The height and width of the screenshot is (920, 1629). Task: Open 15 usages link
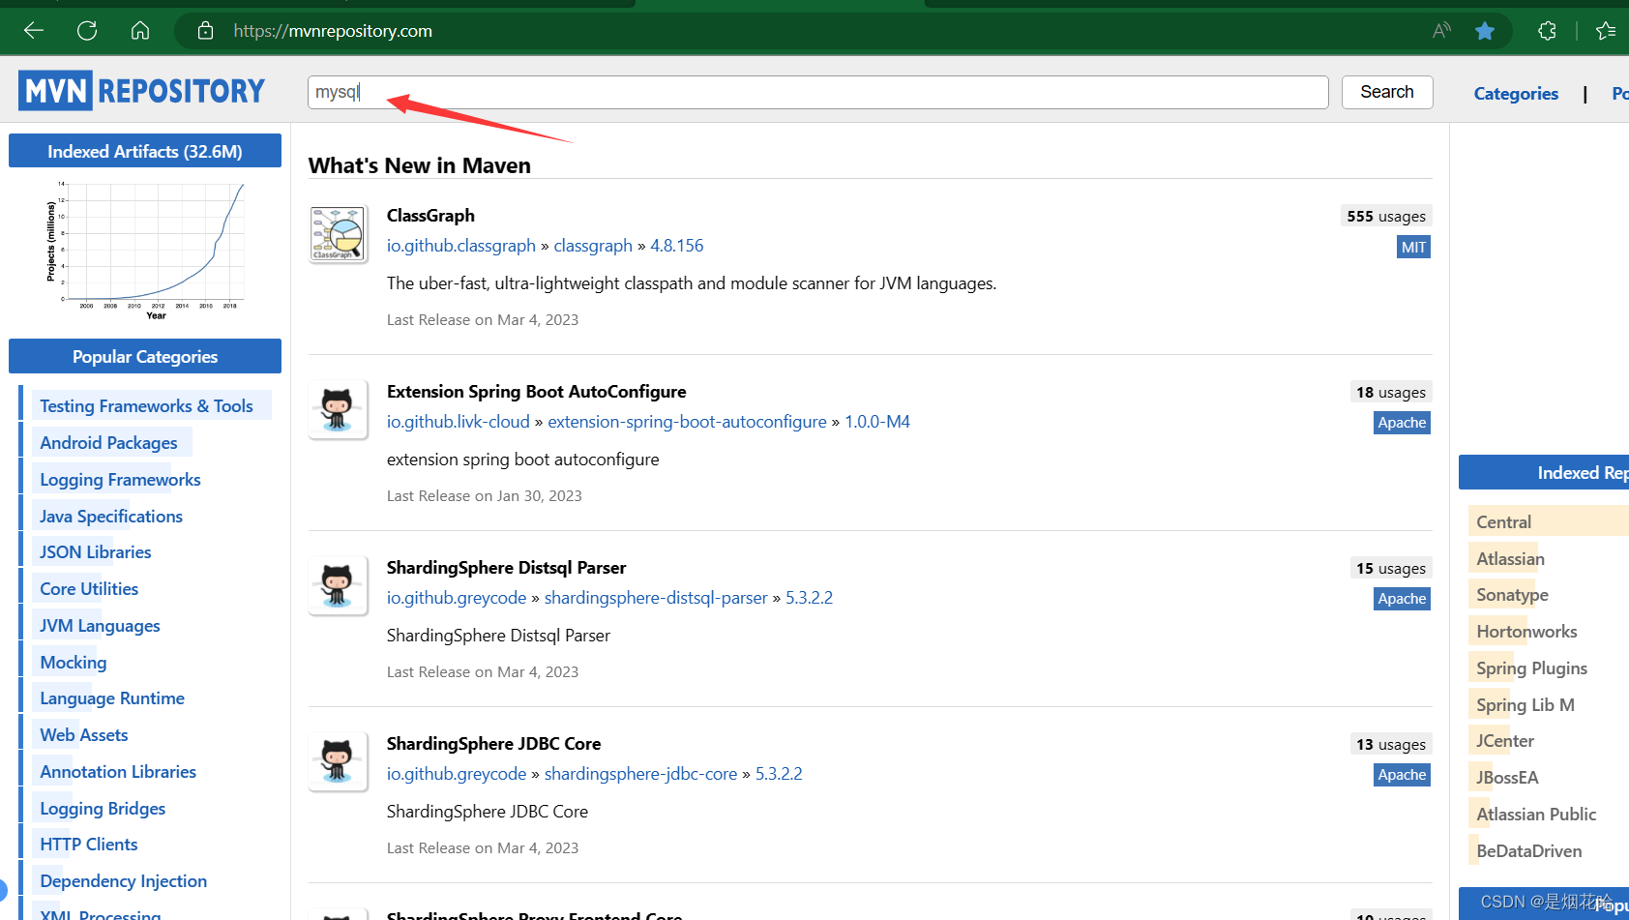point(1391,568)
